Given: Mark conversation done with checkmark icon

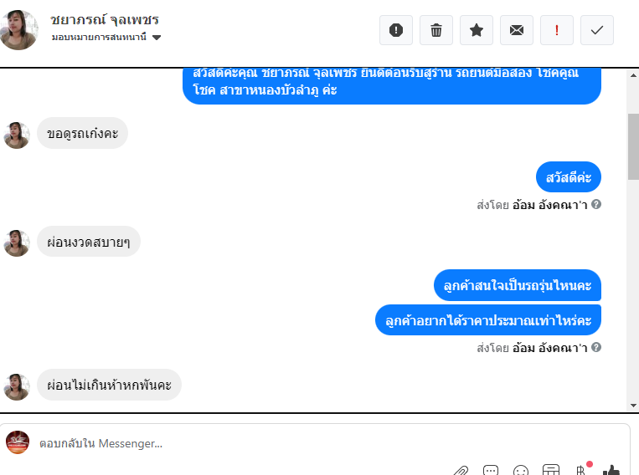Looking at the screenshot, I should pos(597,30).
